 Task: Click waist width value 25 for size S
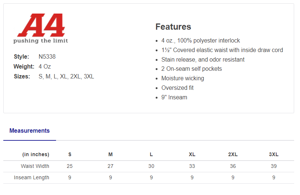pos(70,166)
